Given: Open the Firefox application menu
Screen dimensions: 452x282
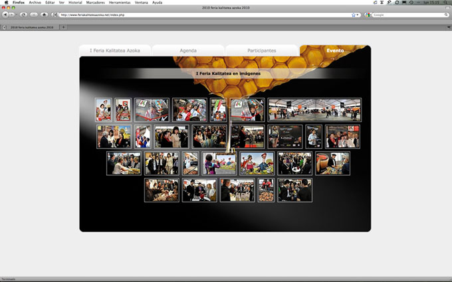Looking at the screenshot, I should (19, 2).
